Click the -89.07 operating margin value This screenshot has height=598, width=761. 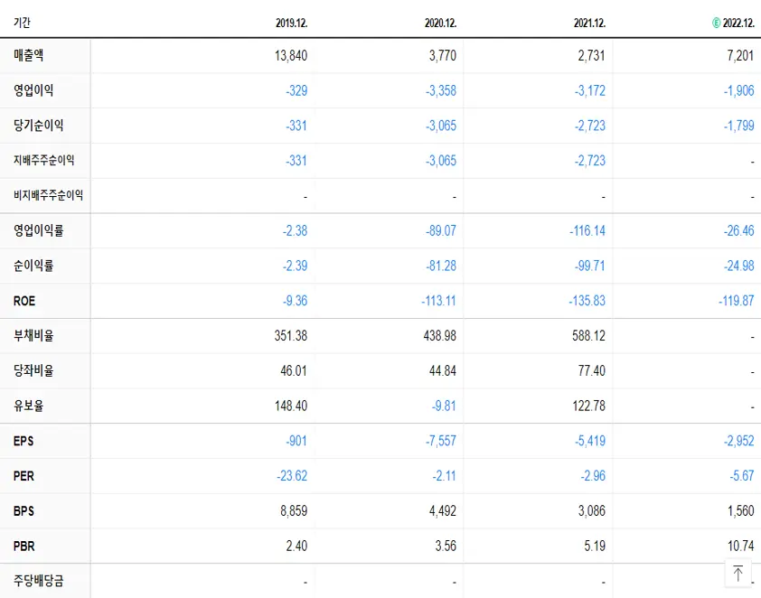tap(441, 231)
